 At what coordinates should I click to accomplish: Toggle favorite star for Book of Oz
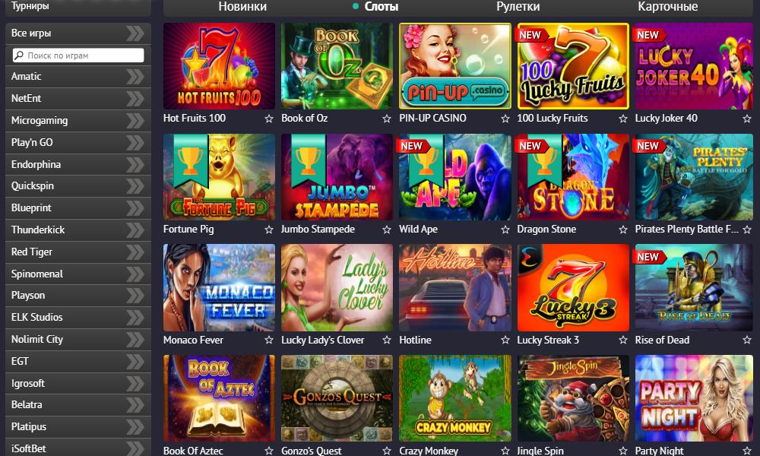coord(386,119)
